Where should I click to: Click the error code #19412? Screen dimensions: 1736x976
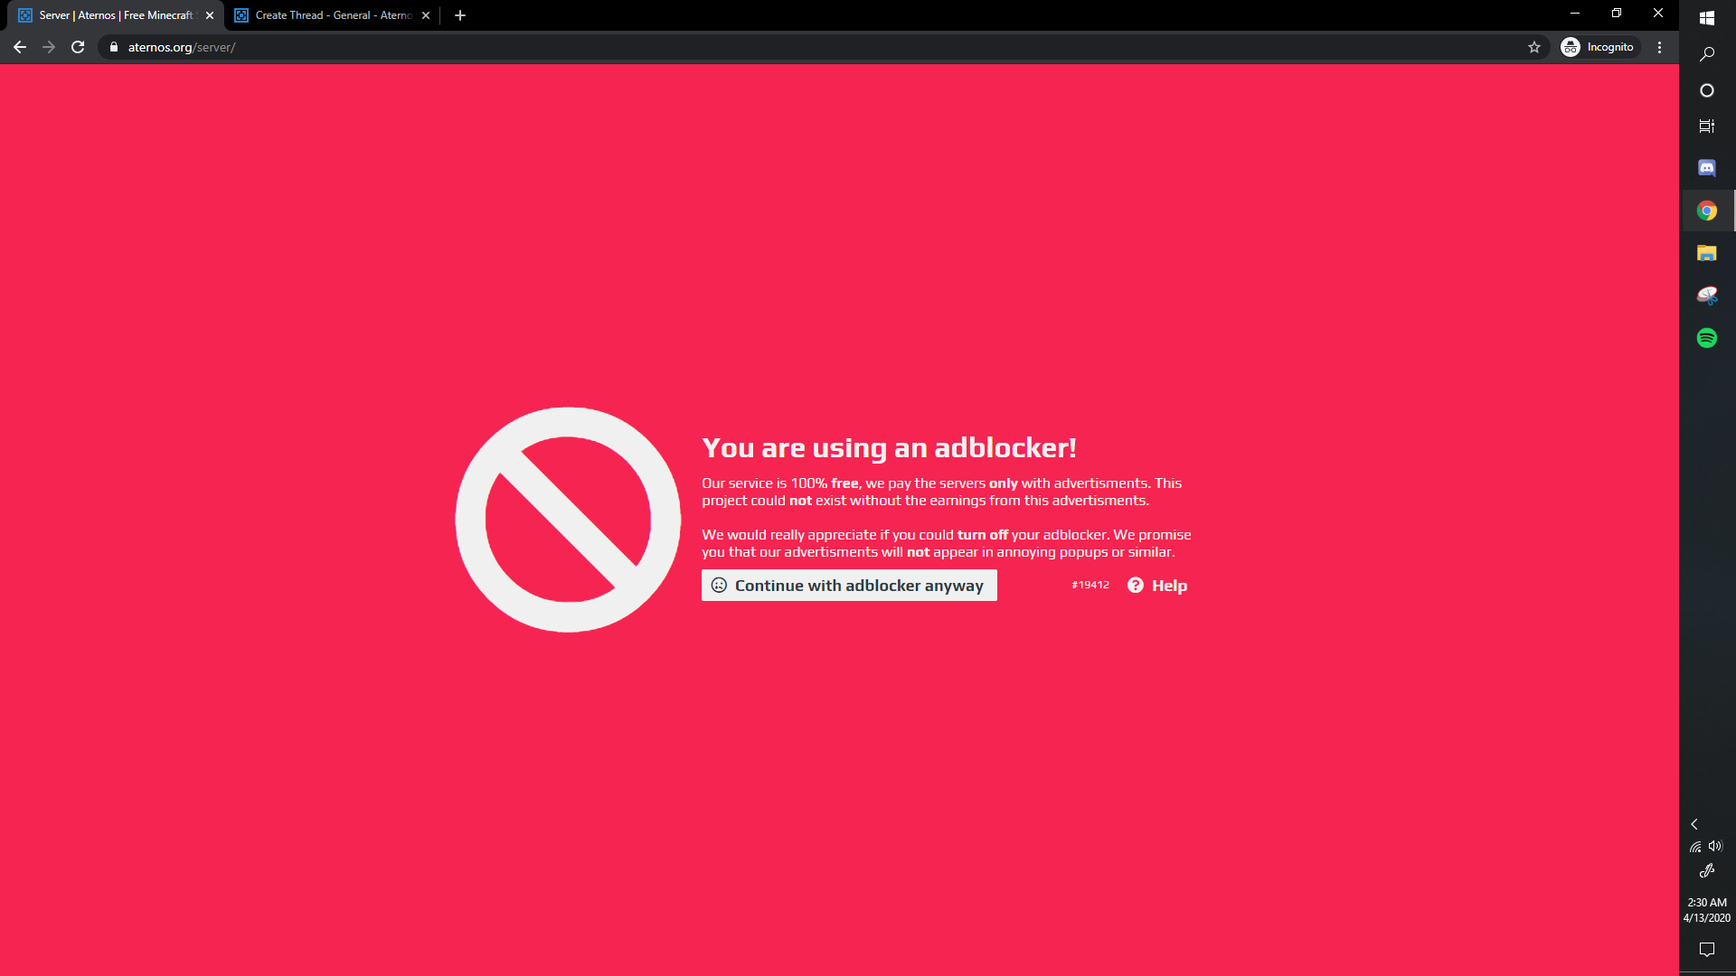click(1090, 586)
